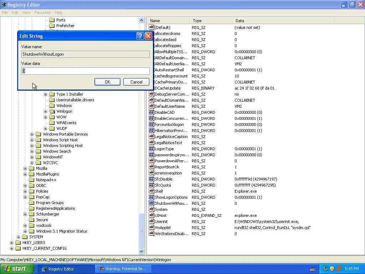The image size is (365, 274).
Task: Expand the SYSTEM hive node
Action: (19, 237)
